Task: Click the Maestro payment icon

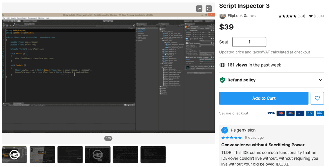Action: tap(290, 113)
